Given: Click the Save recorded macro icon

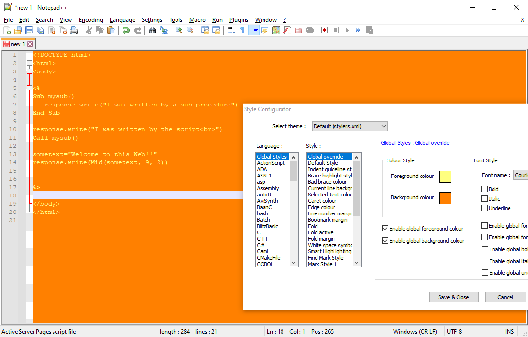Looking at the screenshot, I should click(x=370, y=30).
